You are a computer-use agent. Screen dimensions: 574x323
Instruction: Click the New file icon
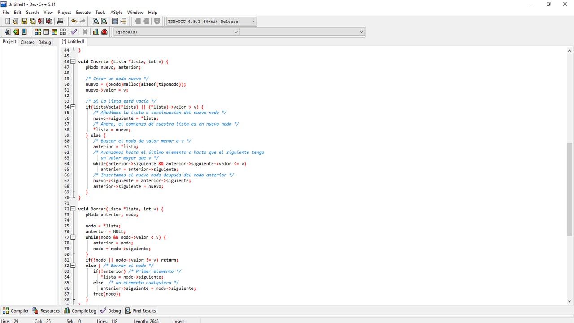point(8,21)
